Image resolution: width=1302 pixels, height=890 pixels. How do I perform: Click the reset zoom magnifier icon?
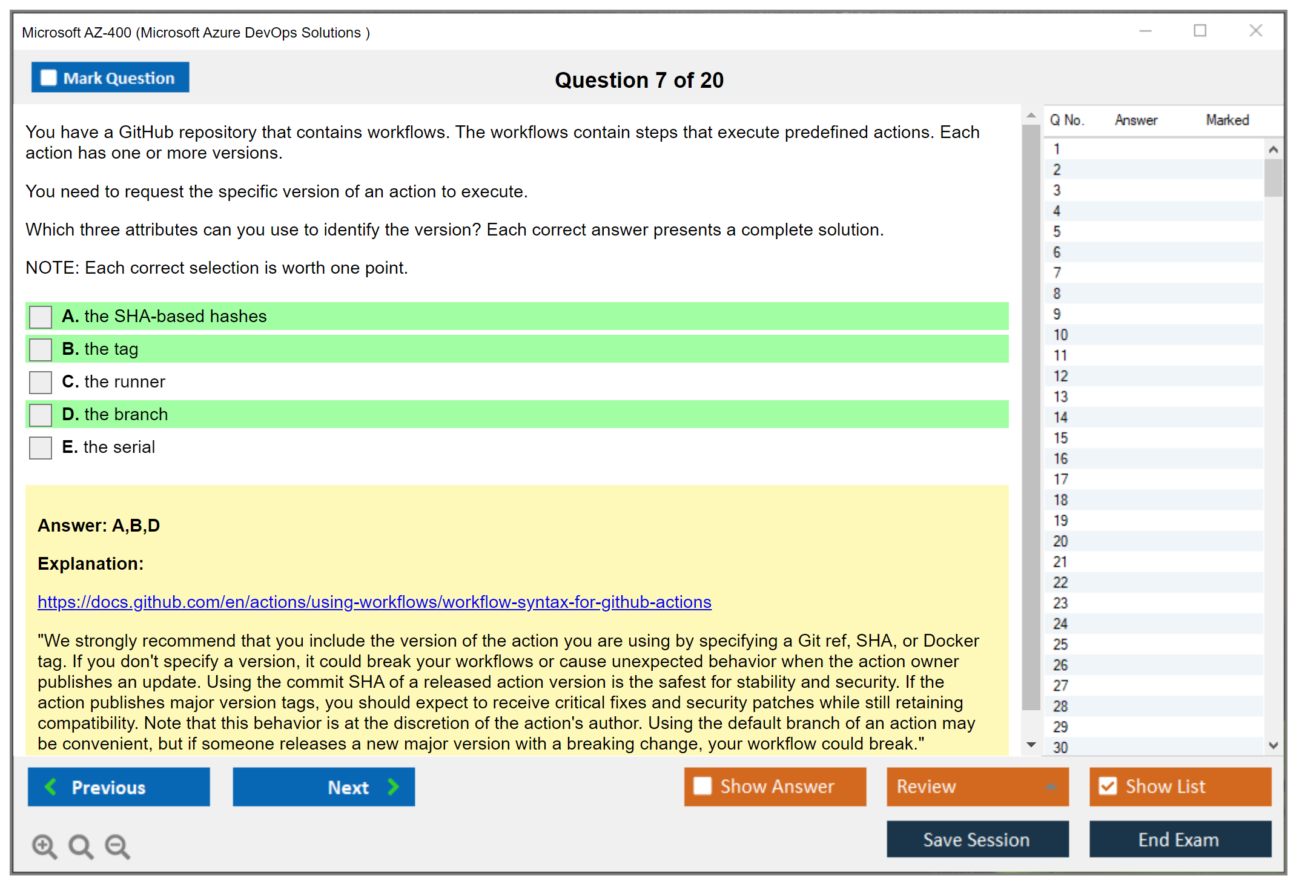(x=81, y=846)
